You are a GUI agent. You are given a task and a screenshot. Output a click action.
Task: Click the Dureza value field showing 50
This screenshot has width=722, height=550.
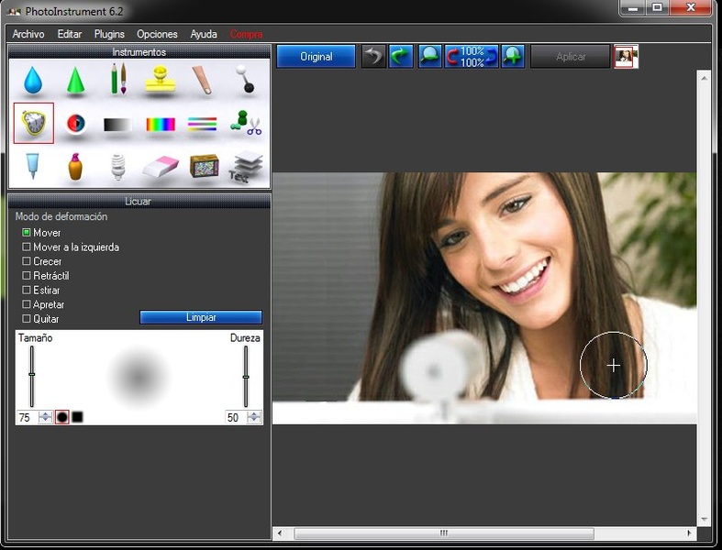pyautogui.click(x=236, y=417)
